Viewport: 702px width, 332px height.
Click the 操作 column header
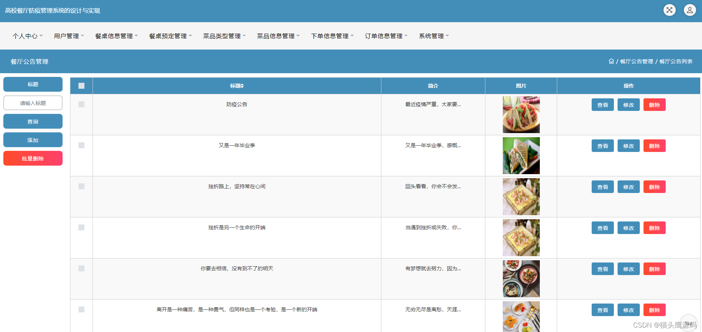(x=629, y=86)
